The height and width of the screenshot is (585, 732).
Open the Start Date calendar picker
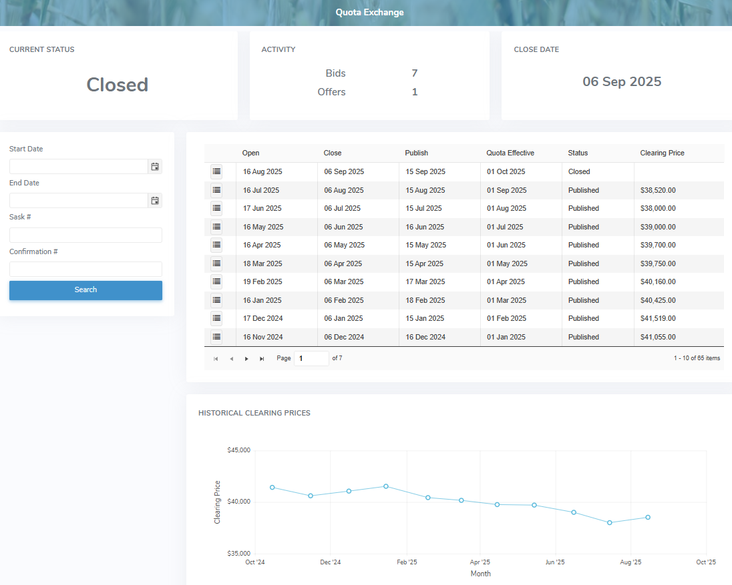[x=155, y=166]
